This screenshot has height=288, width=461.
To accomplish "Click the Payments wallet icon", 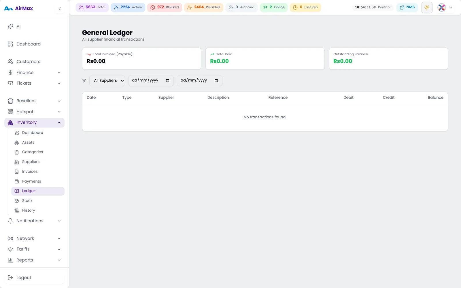I will [17, 181].
